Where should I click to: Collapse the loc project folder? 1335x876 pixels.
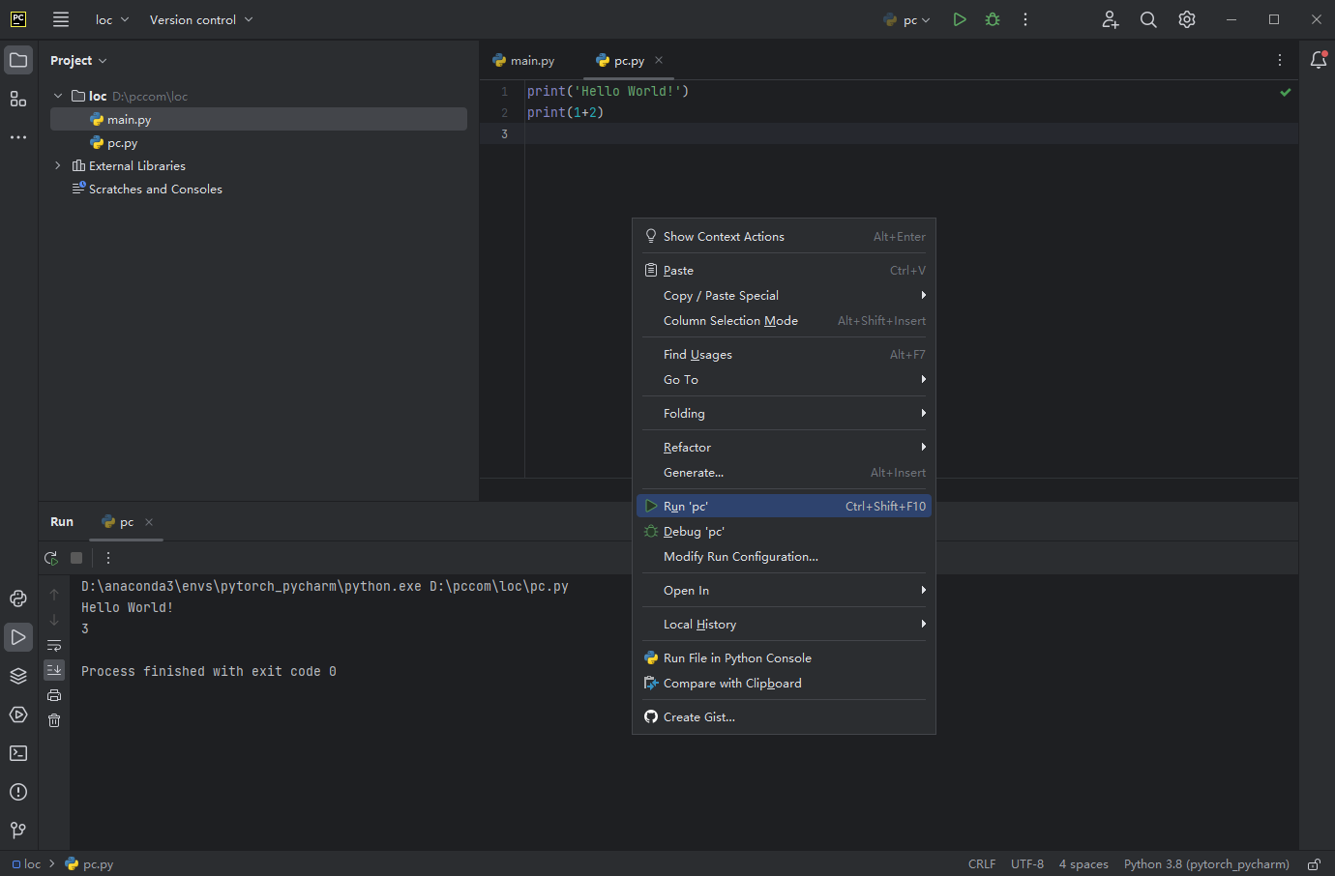pos(58,96)
